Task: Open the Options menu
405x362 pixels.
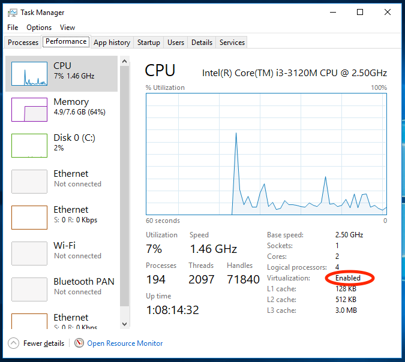Action: (x=39, y=28)
